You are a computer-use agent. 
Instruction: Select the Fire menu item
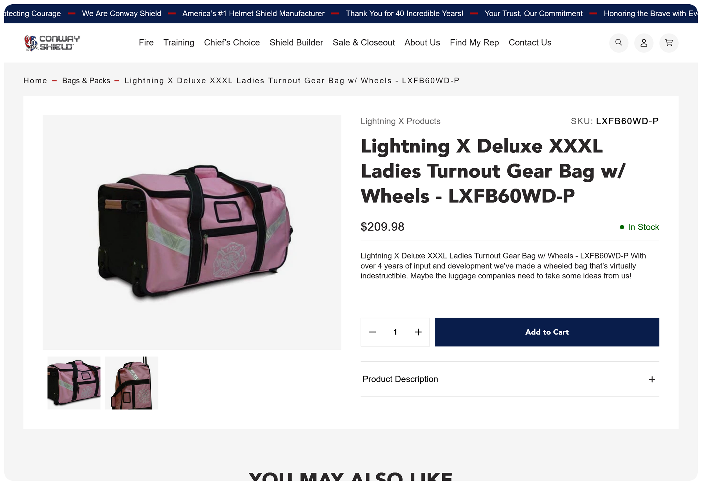[146, 43]
